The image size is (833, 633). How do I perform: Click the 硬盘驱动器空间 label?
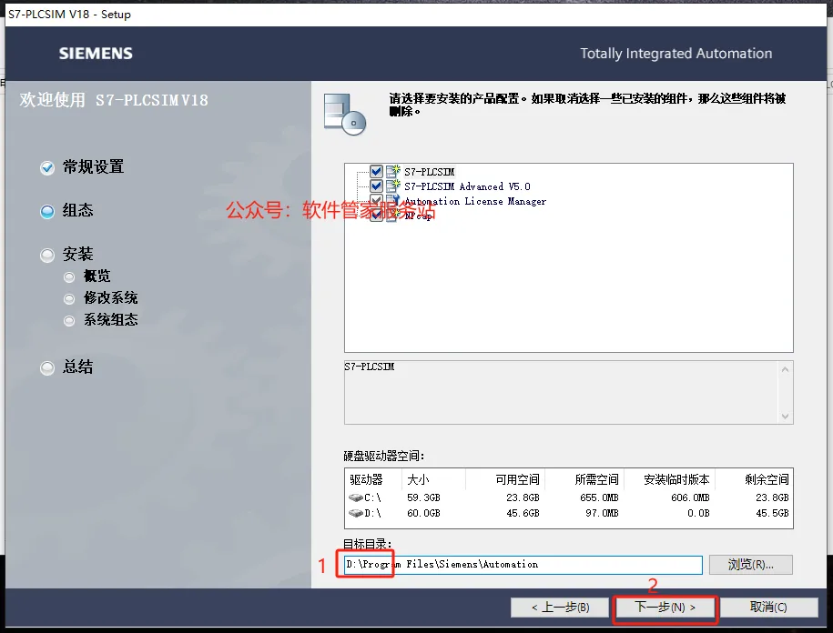coord(383,456)
